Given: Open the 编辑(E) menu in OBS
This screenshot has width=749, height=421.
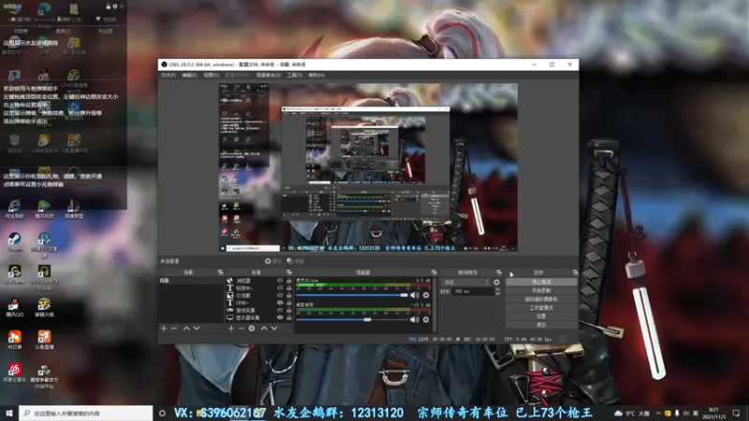Looking at the screenshot, I should (x=190, y=76).
